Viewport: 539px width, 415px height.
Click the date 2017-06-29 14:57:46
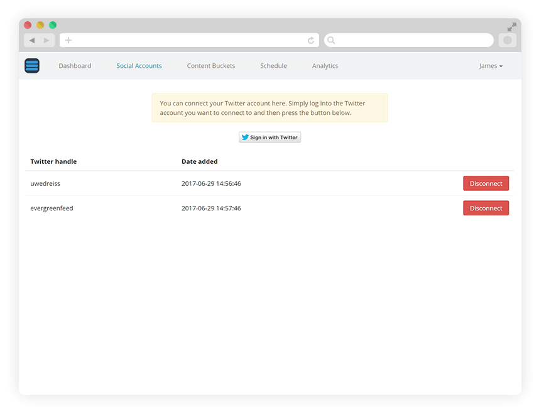click(212, 208)
